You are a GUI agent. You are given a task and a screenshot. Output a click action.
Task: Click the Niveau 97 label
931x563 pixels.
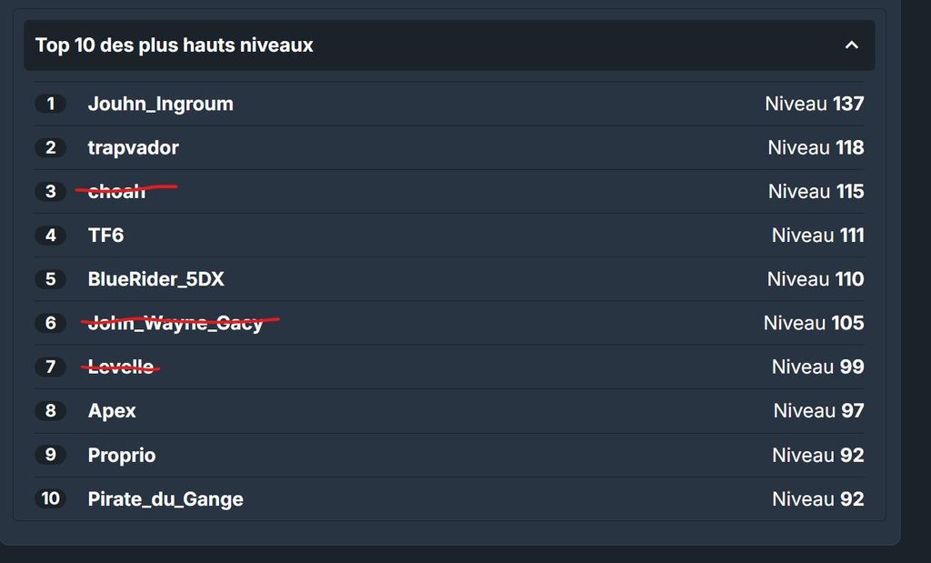coord(819,411)
